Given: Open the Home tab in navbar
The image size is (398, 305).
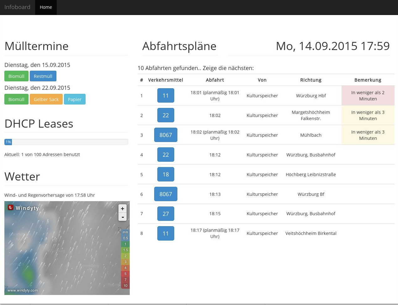Looking at the screenshot, I should point(46,7).
